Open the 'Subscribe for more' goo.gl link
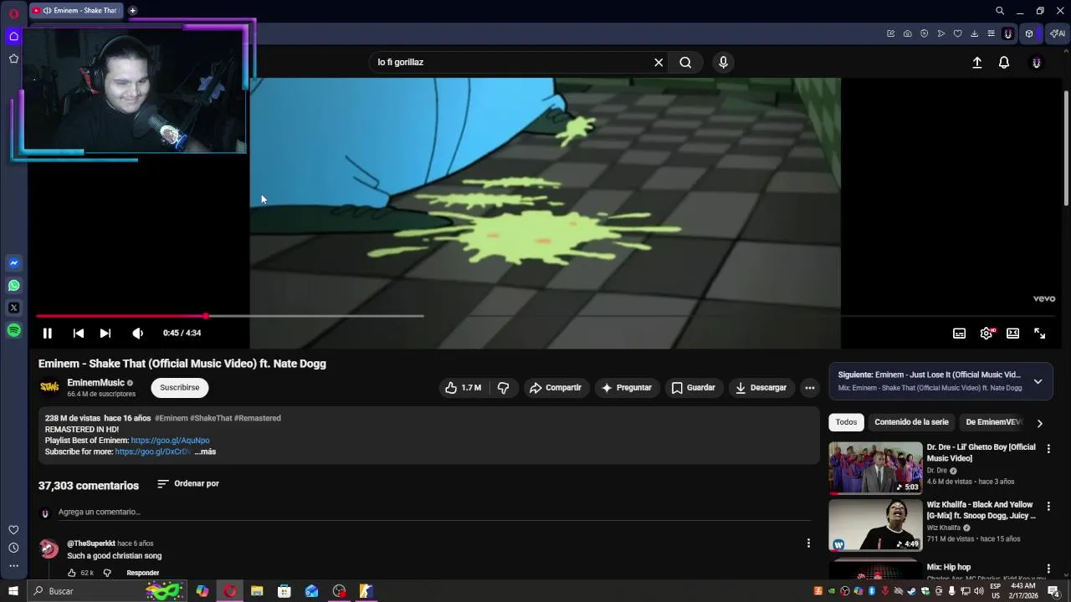The image size is (1071, 602). [152, 451]
